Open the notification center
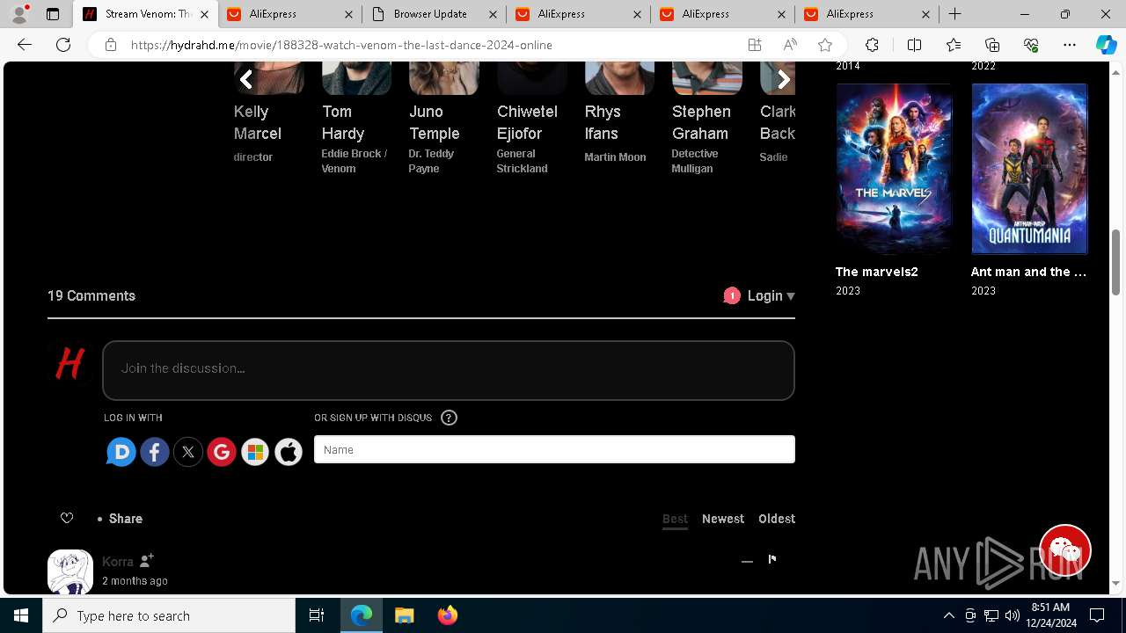Viewport: 1126px width, 633px height. 1097,615
